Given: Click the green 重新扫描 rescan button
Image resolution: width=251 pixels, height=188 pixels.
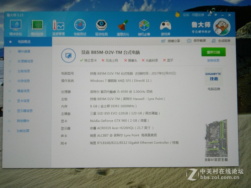Looking at the screenshot, I should [213, 52].
